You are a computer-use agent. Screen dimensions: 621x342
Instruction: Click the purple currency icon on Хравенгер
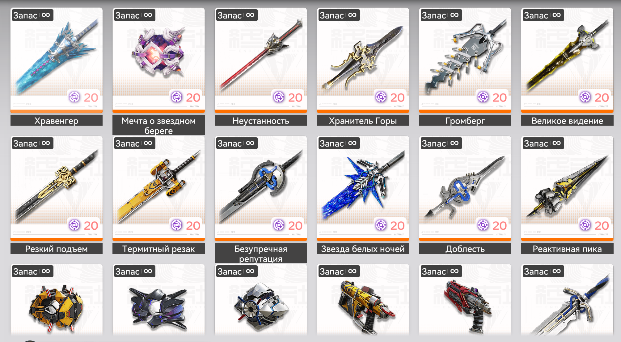pyautogui.click(x=74, y=97)
